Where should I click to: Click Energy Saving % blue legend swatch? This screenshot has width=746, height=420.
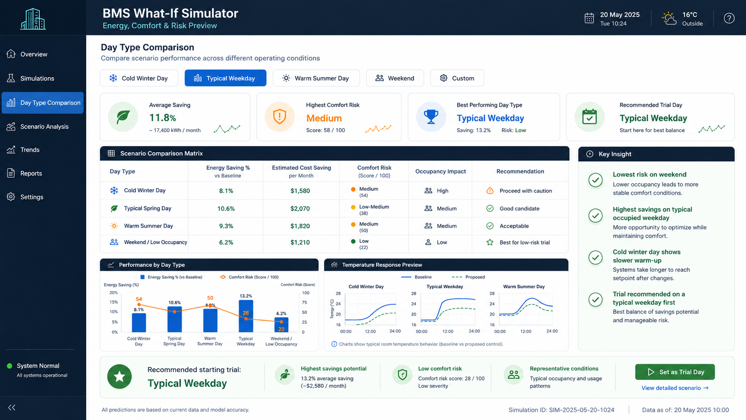point(142,277)
